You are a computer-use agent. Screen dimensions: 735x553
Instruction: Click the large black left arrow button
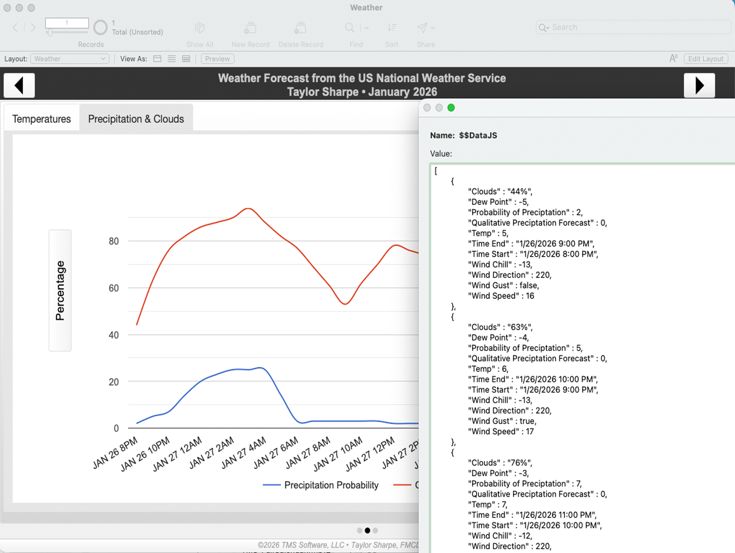click(x=19, y=85)
